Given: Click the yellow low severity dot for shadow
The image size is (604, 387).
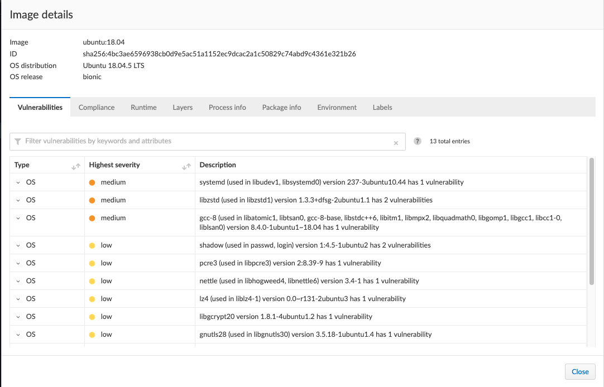Looking at the screenshot, I should coord(92,246).
